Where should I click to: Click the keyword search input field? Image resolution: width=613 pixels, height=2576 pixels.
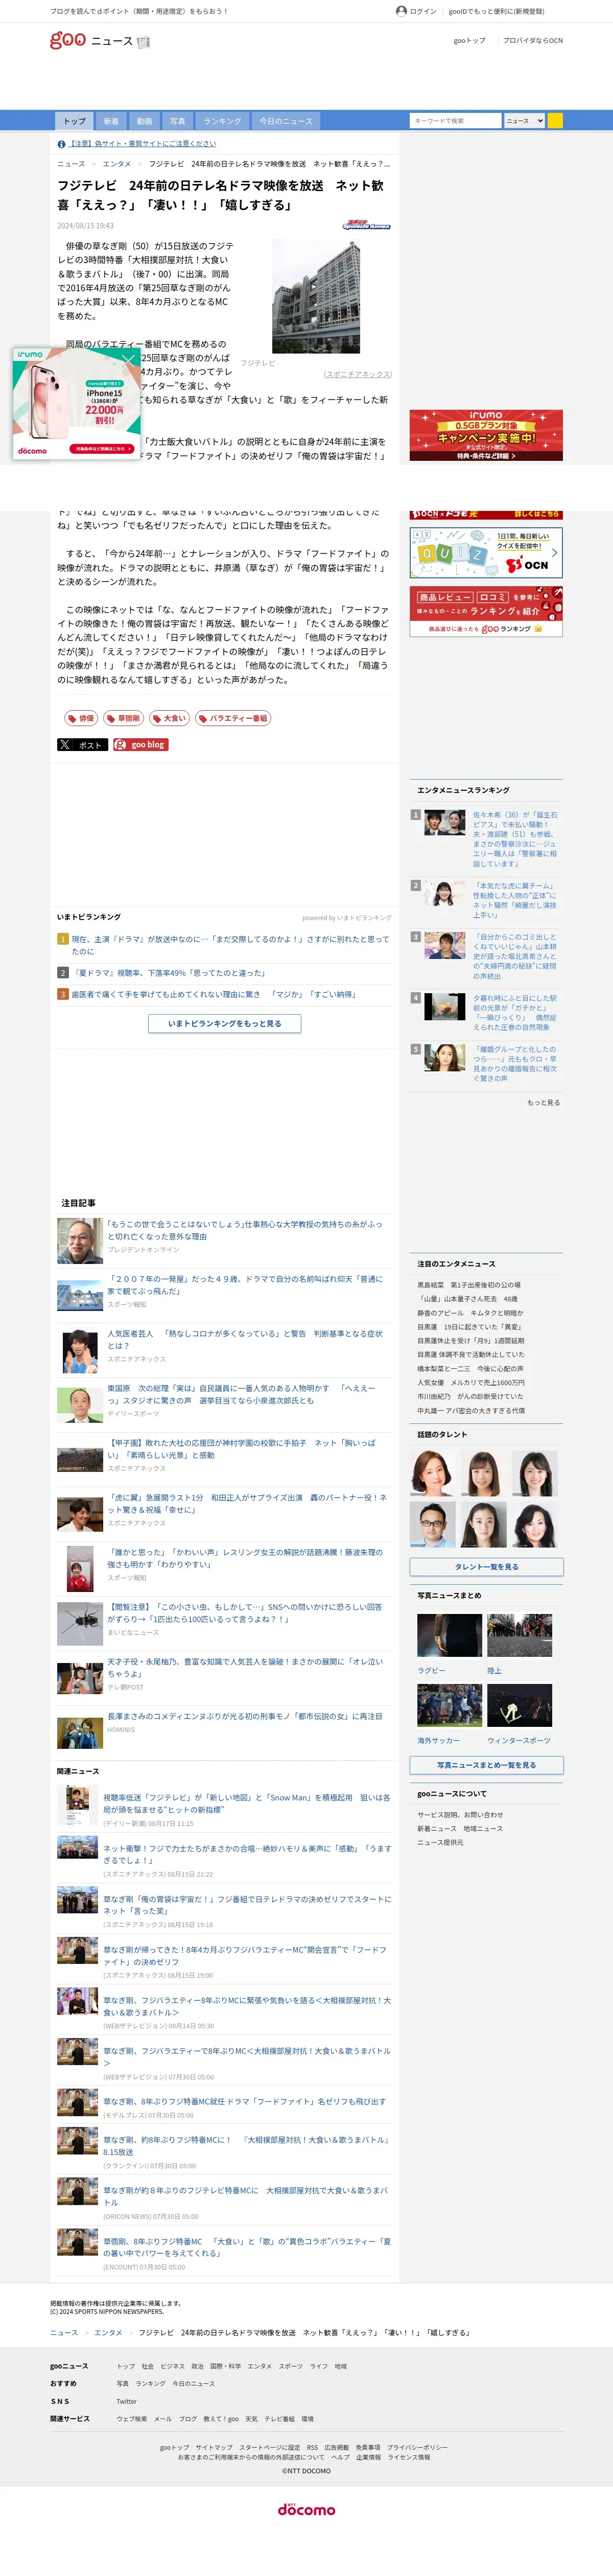[455, 120]
